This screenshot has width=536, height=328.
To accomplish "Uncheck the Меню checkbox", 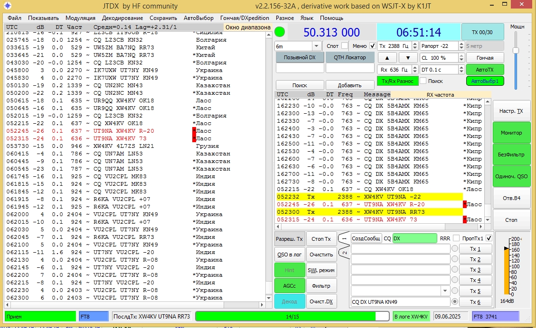I will pos(372,46).
